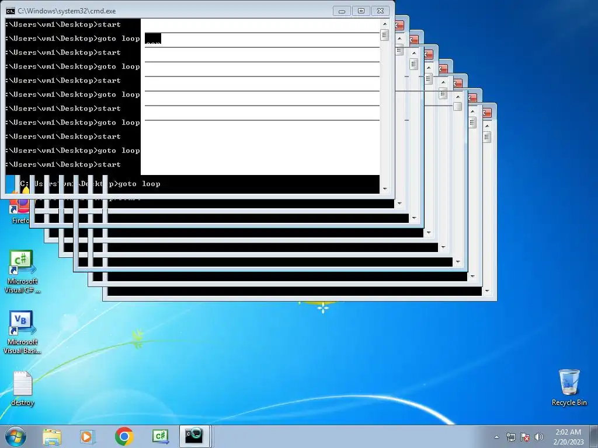Show hidden system tray icons
Screen dimensions: 598x448
(496, 437)
